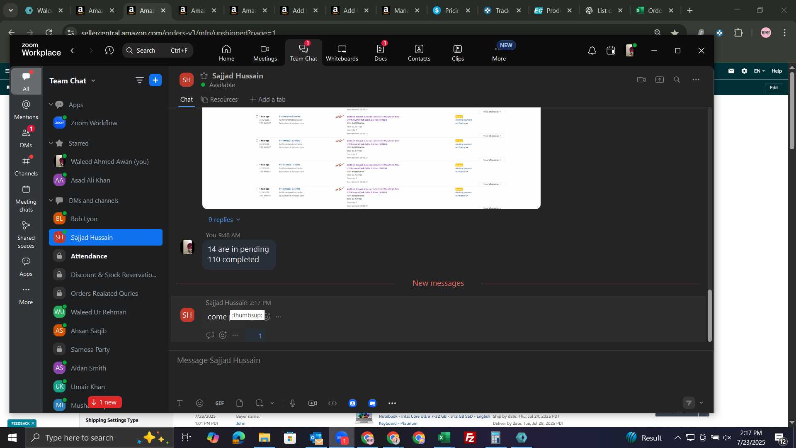
Task: Open the Zoom calendar icon
Action: pyautogui.click(x=611, y=51)
